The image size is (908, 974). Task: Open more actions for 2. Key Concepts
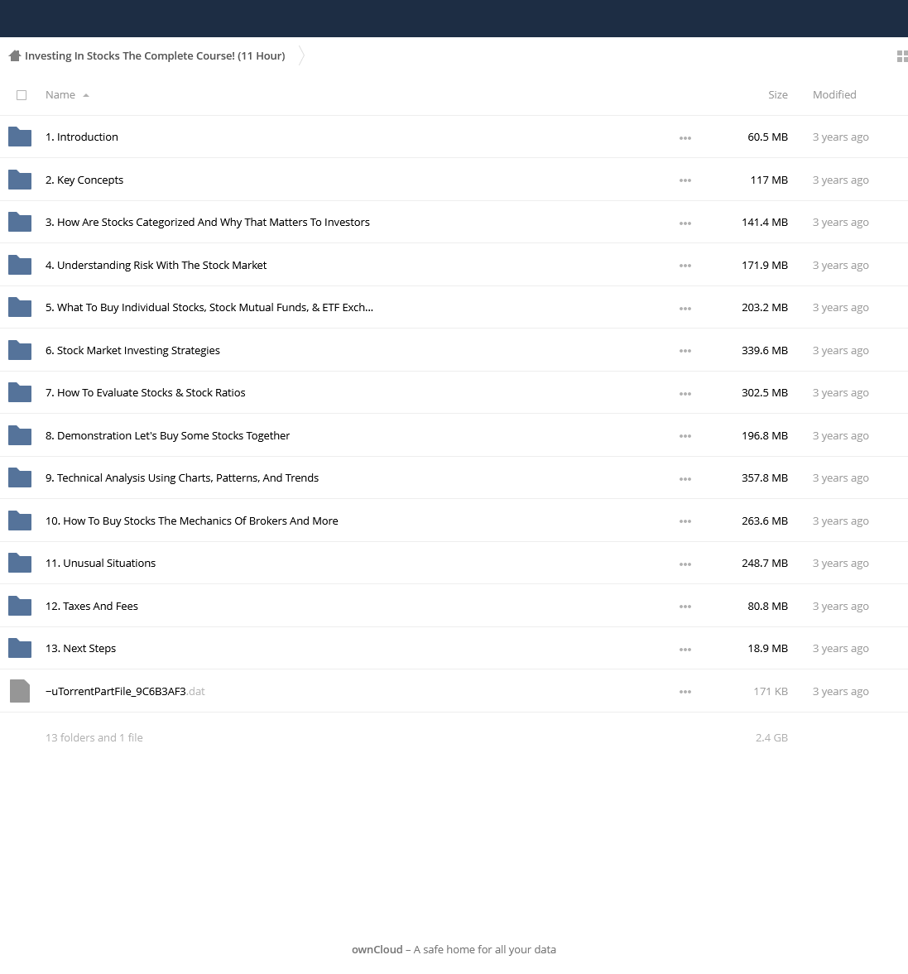coord(685,180)
